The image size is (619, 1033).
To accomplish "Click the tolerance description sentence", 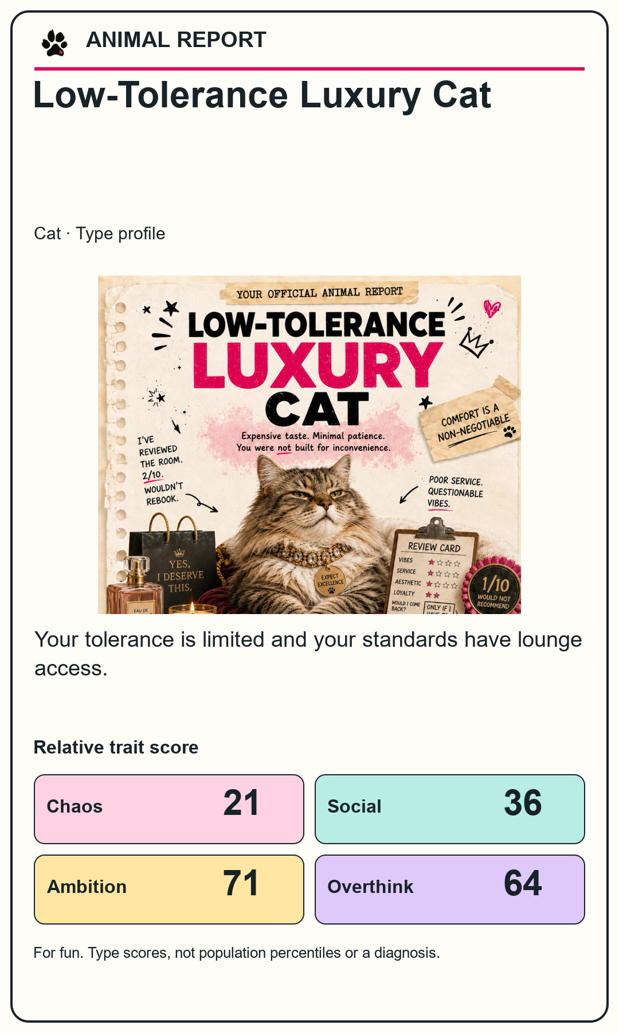I will pos(308,654).
